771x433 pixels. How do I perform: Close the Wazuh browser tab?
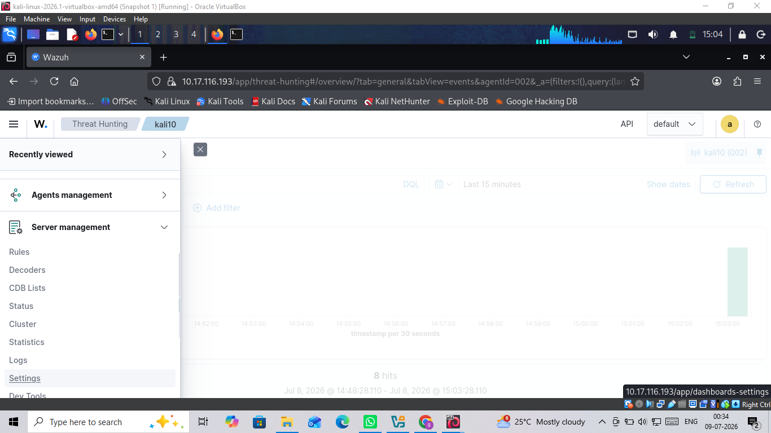142,57
